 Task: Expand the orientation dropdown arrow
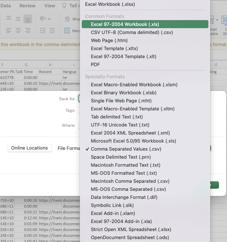pyautogui.click(x=49, y=19)
